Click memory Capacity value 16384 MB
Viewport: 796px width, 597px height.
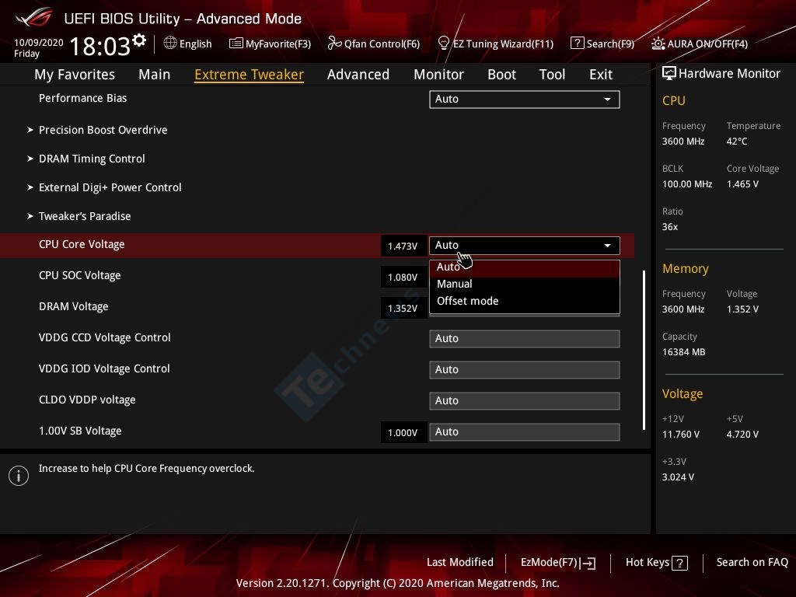click(x=684, y=352)
